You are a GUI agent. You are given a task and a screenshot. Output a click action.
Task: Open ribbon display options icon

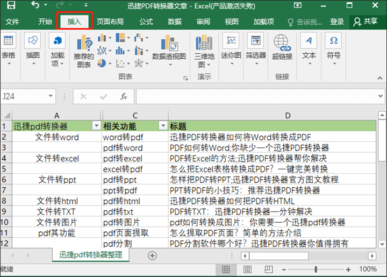(298, 5)
